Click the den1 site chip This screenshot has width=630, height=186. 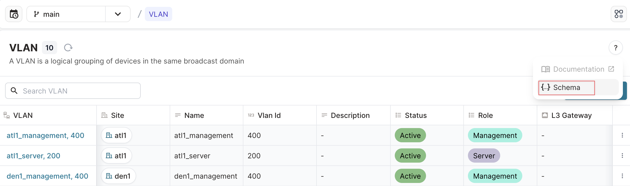118,176
